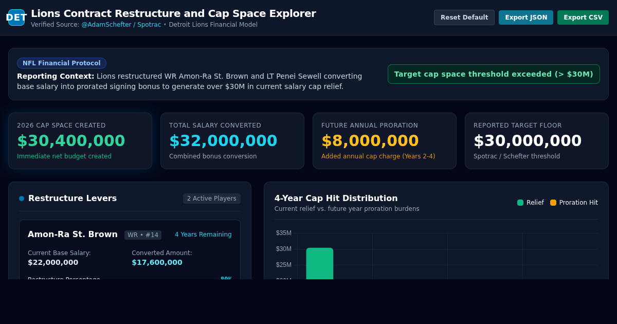Click the Spotrac / Schefter threshold caption
This screenshot has width=617, height=324.
click(x=517, y=156)
